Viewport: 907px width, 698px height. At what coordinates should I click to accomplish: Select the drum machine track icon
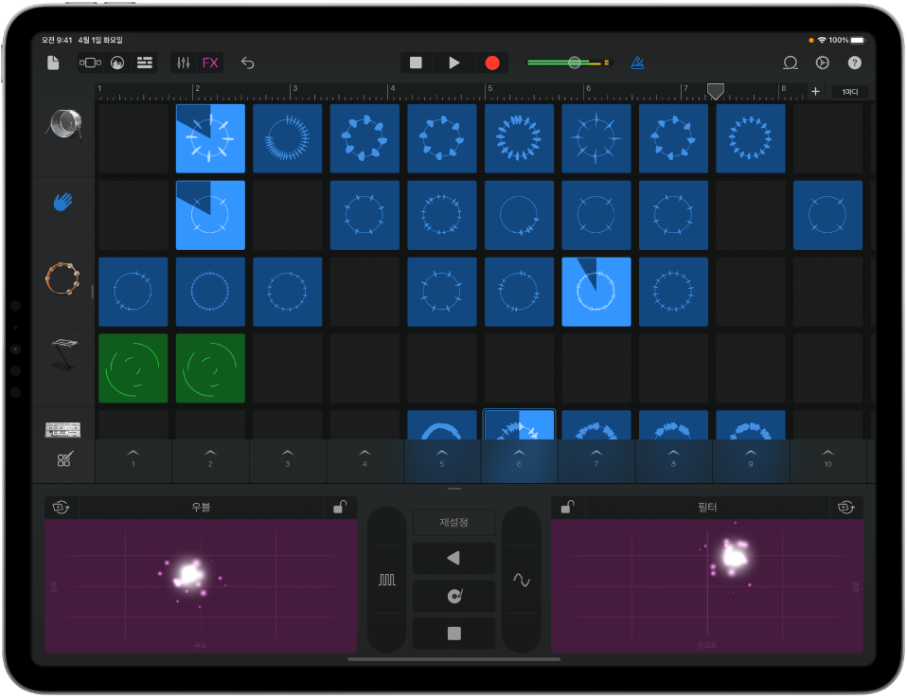[63, 429]
